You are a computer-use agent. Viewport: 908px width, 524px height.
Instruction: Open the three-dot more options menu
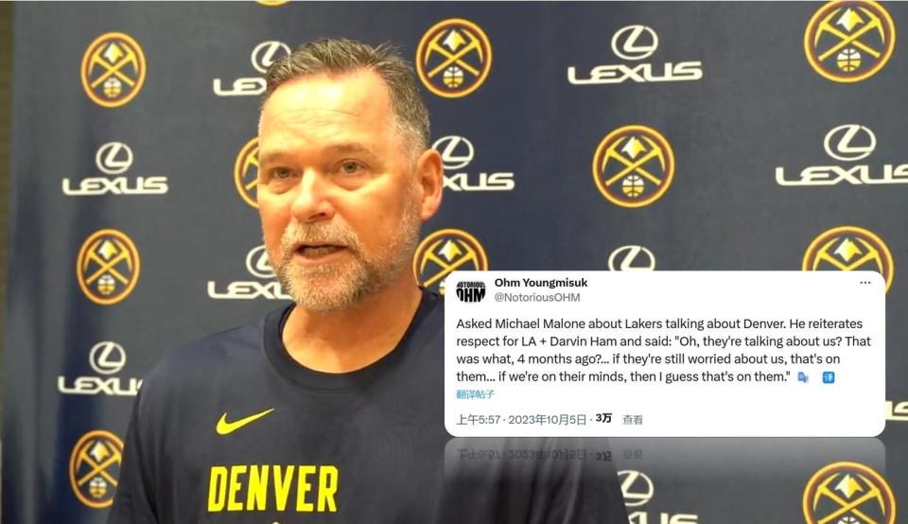tap(865, 283)
